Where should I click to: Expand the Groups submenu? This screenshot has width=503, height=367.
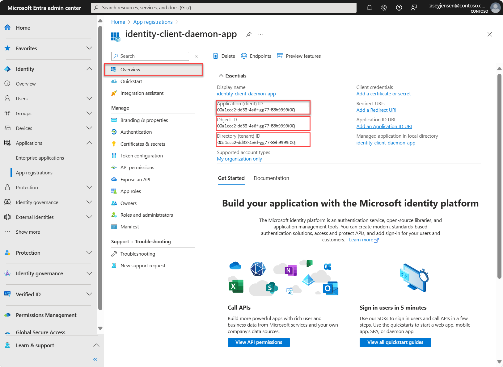point(89,113)
